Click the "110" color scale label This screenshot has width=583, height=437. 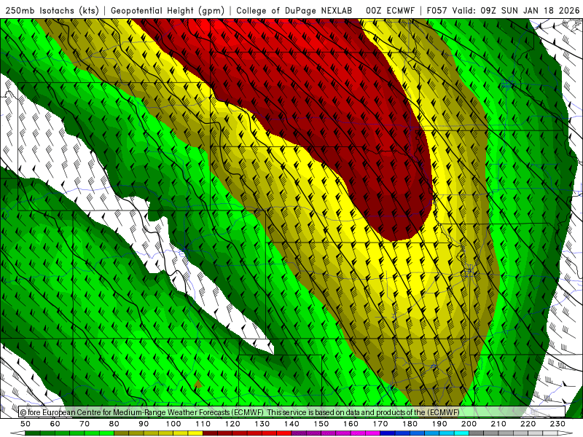coord(203,424)
